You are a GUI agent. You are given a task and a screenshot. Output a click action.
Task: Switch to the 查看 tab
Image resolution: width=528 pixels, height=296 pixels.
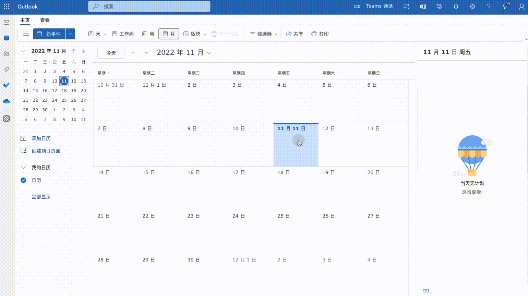[x=45, y=20]
